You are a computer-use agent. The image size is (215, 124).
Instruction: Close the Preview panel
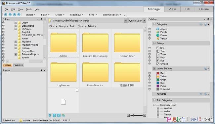45,70
